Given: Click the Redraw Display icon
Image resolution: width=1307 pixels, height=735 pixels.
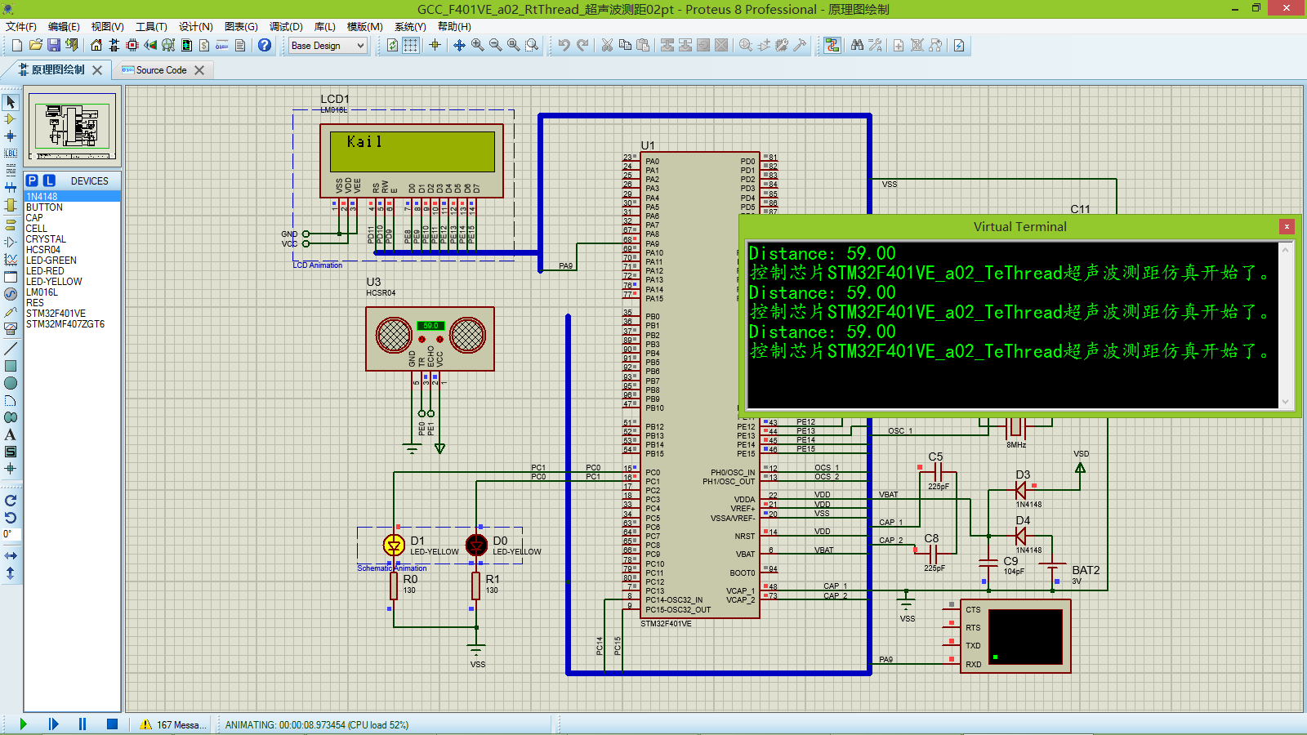Looking at the screenshot, I should pyautogui.click(x=393, y=45).
